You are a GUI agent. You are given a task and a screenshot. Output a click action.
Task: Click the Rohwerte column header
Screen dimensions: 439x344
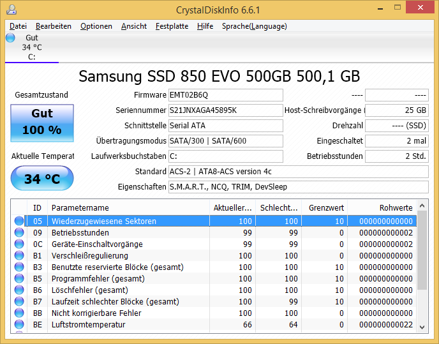(382, 207)
